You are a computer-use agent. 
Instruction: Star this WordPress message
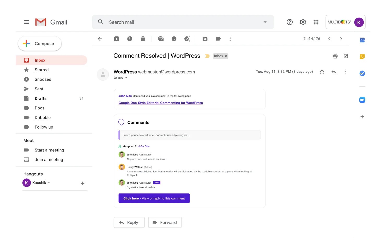(x=322, y=72)
